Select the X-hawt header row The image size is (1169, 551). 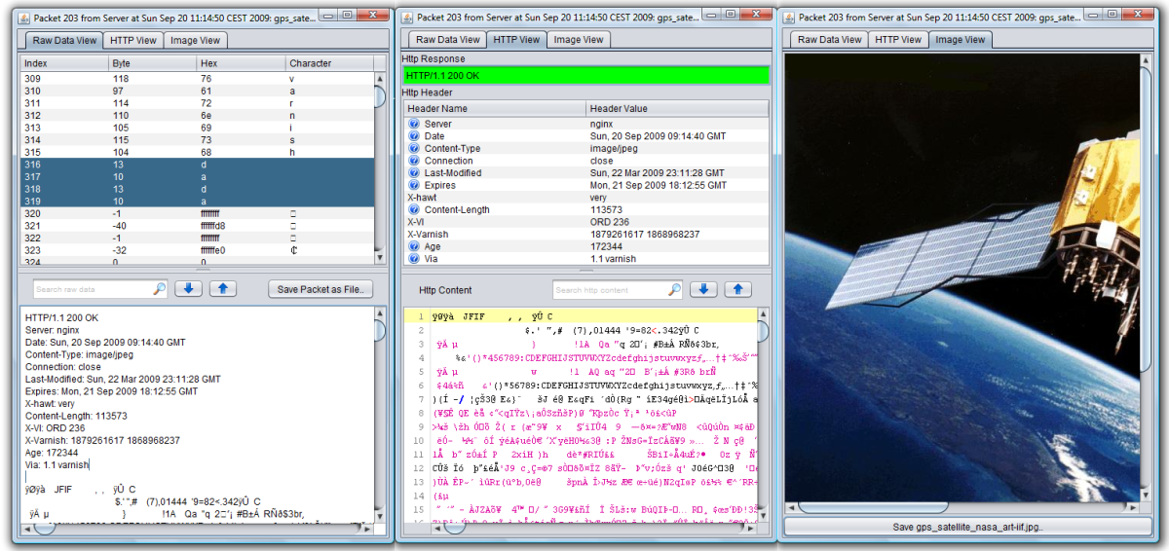coord(586,197)
